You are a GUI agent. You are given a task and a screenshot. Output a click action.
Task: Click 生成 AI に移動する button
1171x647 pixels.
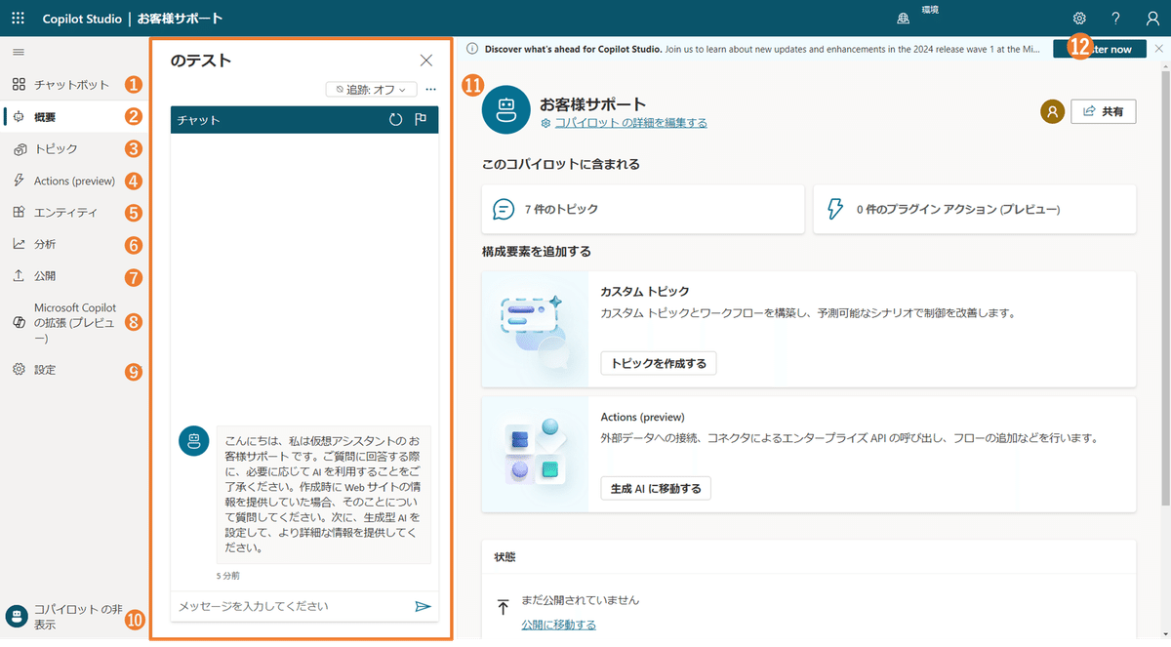tap(656, 488)
